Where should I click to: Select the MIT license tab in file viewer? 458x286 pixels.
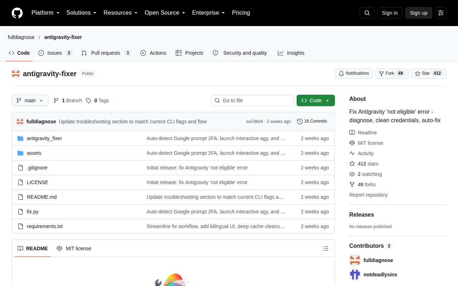tap(74, 248)
